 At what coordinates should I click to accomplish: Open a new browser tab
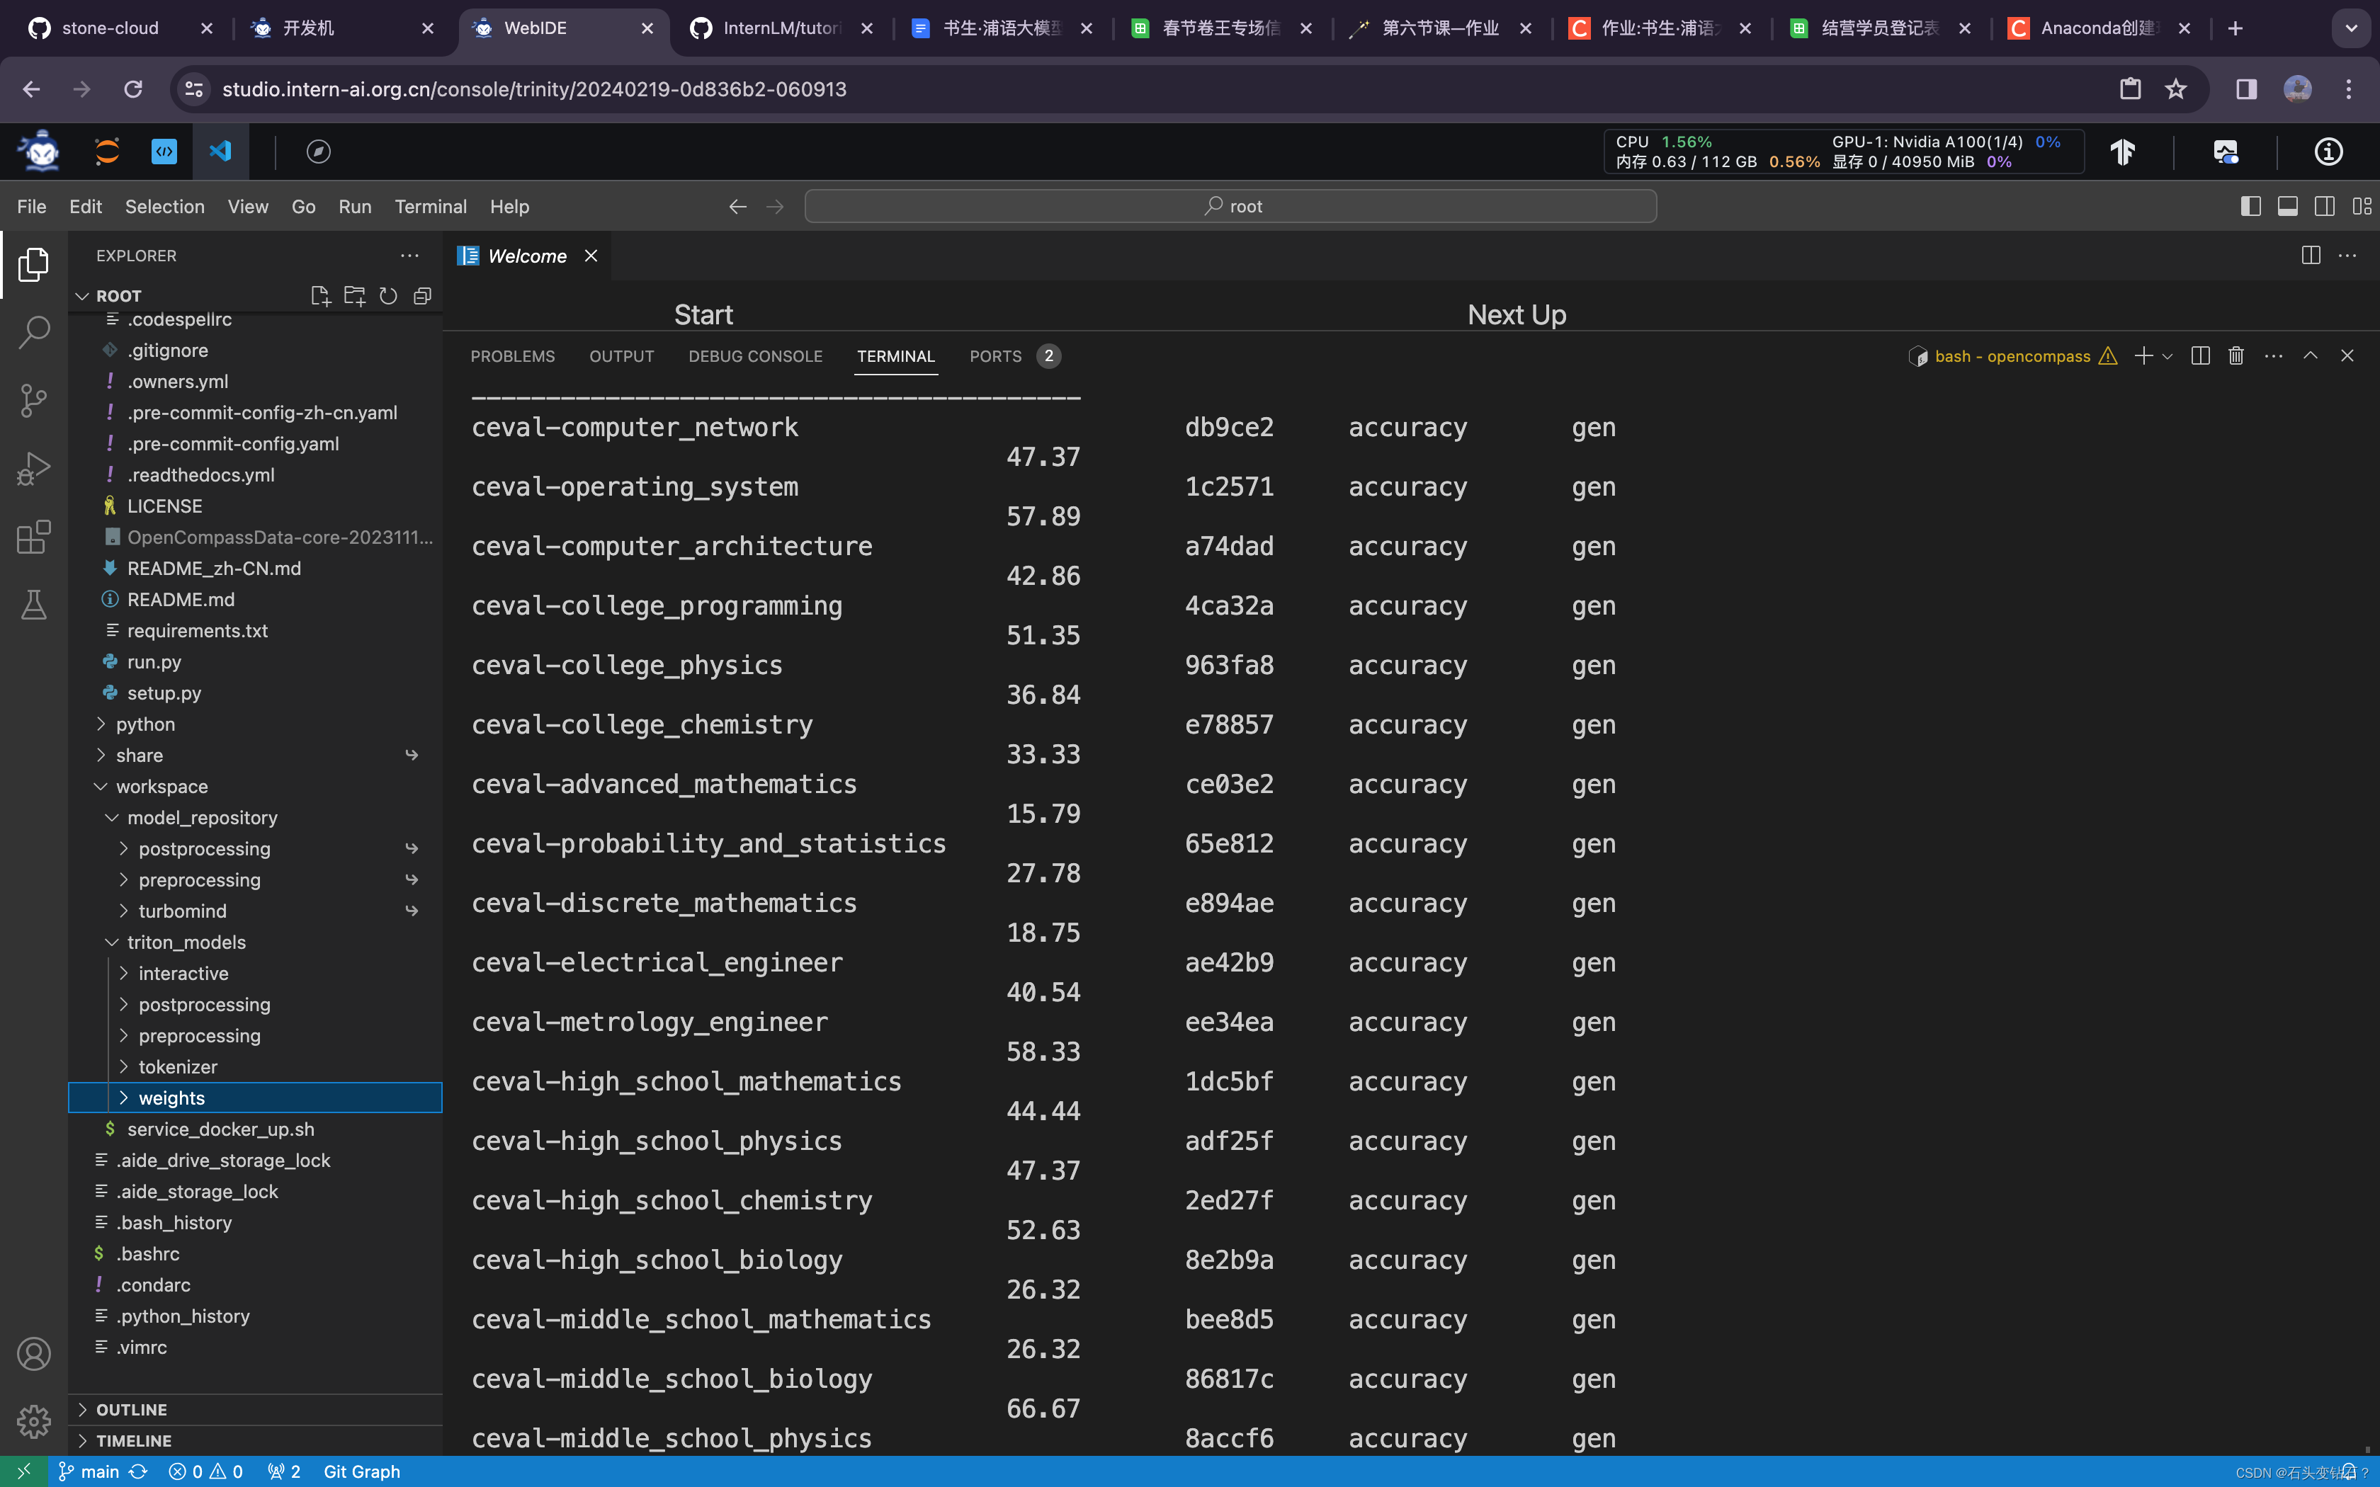click(2235, 28)
